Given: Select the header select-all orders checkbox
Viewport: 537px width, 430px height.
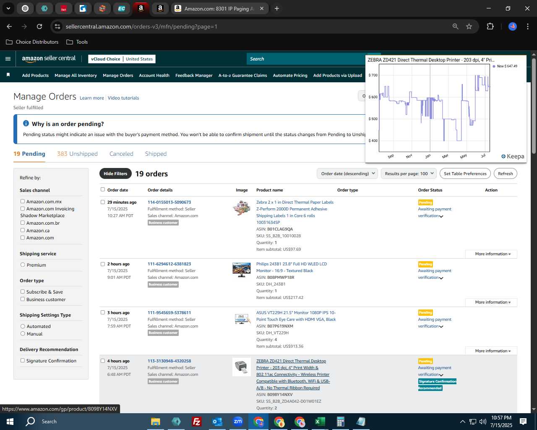Looking at the screenshot, I should tap(103, 189).
